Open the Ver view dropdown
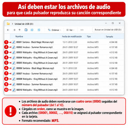This screenshot has width=128, height=128. 70,30
